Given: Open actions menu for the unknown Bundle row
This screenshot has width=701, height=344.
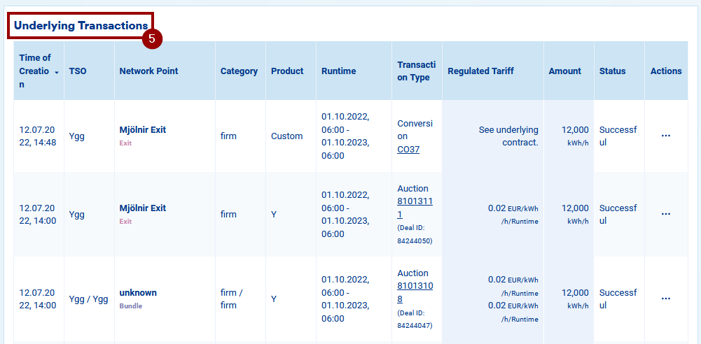Looking at the screenshot, I should 665,299.
